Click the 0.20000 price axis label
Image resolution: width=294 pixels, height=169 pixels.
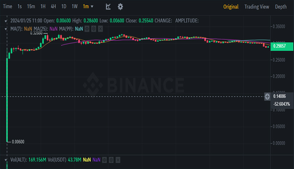pyautogui.click(x=279, y=76)
